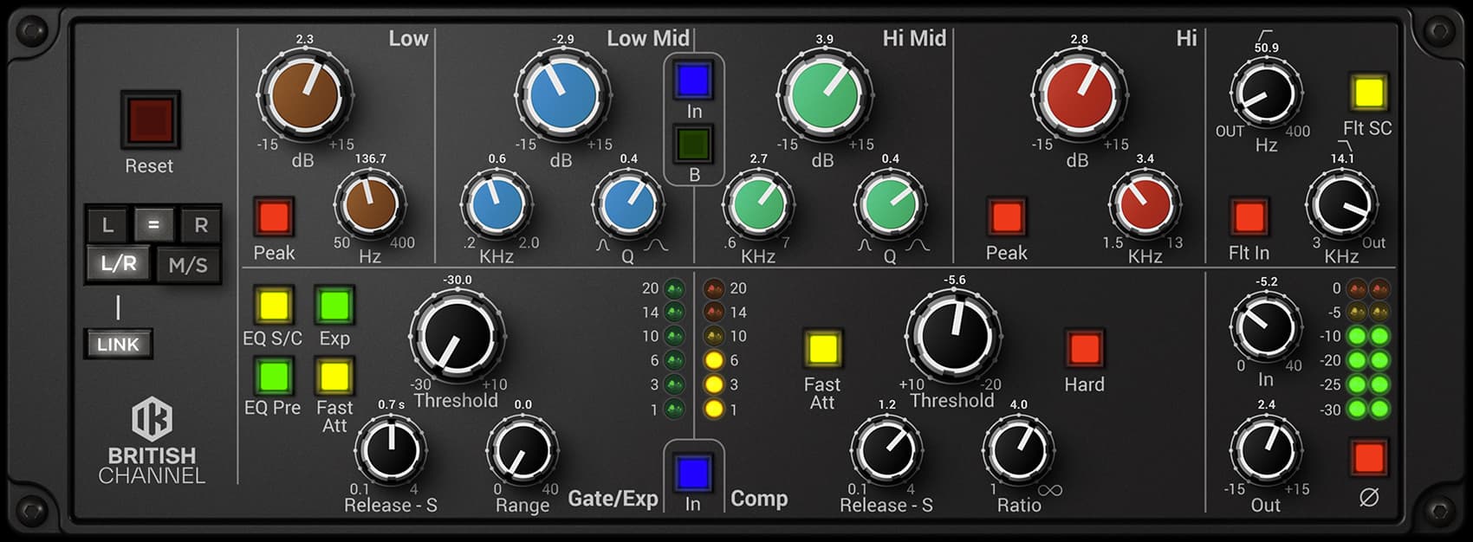
Task: Toggle the EQ S/C yellow button
Action: tap(272, 306)
